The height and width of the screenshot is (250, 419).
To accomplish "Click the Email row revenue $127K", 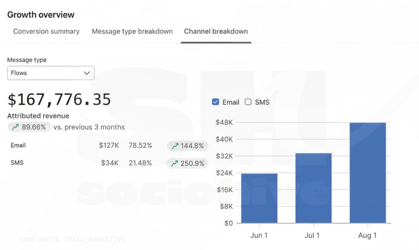I will (109, 146).
